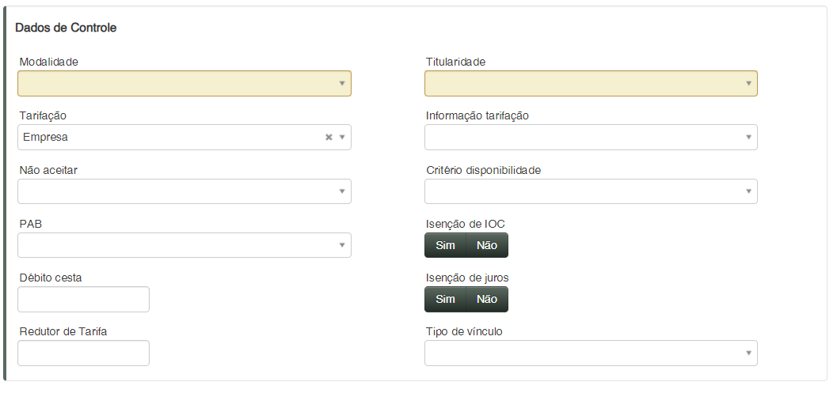
Task: Click the Titularidade dropdown arrow icon
Action: coord(748,83)
